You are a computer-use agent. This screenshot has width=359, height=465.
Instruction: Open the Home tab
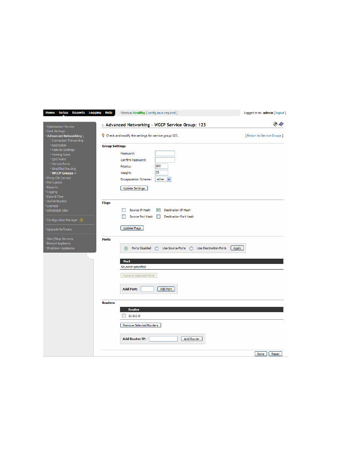(x=50, y=113)
